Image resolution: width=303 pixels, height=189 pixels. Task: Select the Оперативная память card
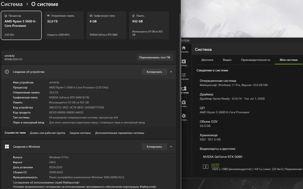[64, 25]
